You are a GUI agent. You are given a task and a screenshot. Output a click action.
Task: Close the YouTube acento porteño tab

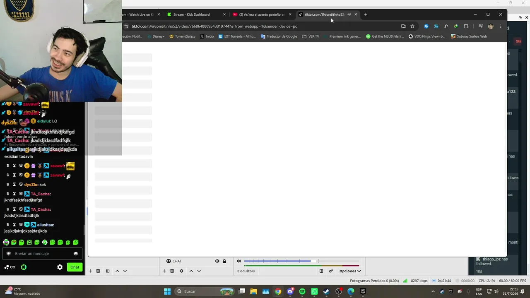(x=290, y=14)
